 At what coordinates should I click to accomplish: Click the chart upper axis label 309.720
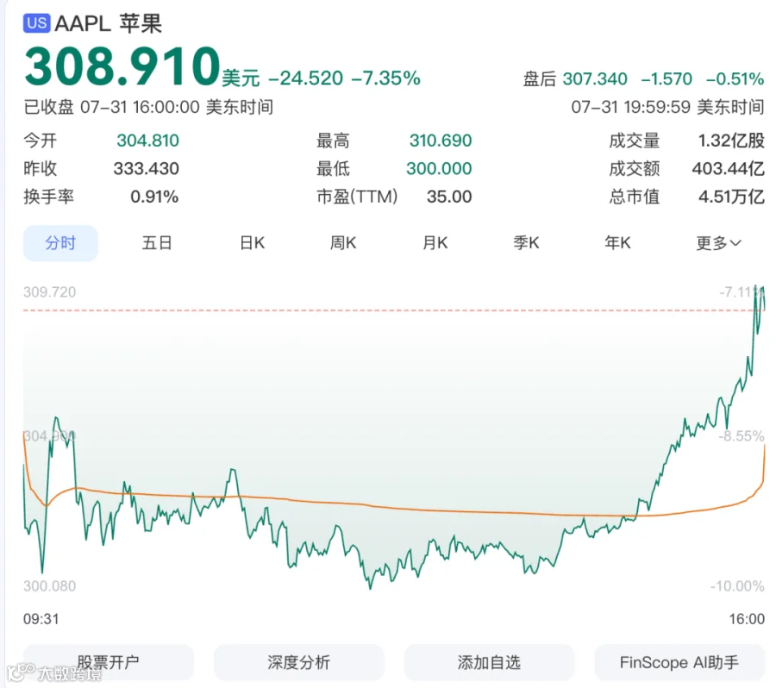click(x=49, y=292)
